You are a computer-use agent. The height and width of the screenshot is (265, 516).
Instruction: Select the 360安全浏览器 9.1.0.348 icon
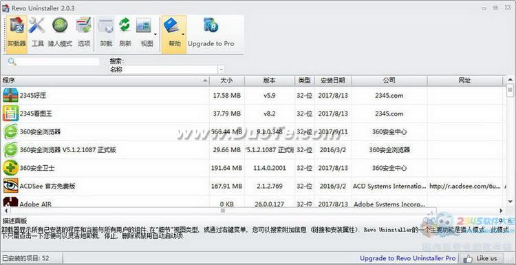click(10, 131)
